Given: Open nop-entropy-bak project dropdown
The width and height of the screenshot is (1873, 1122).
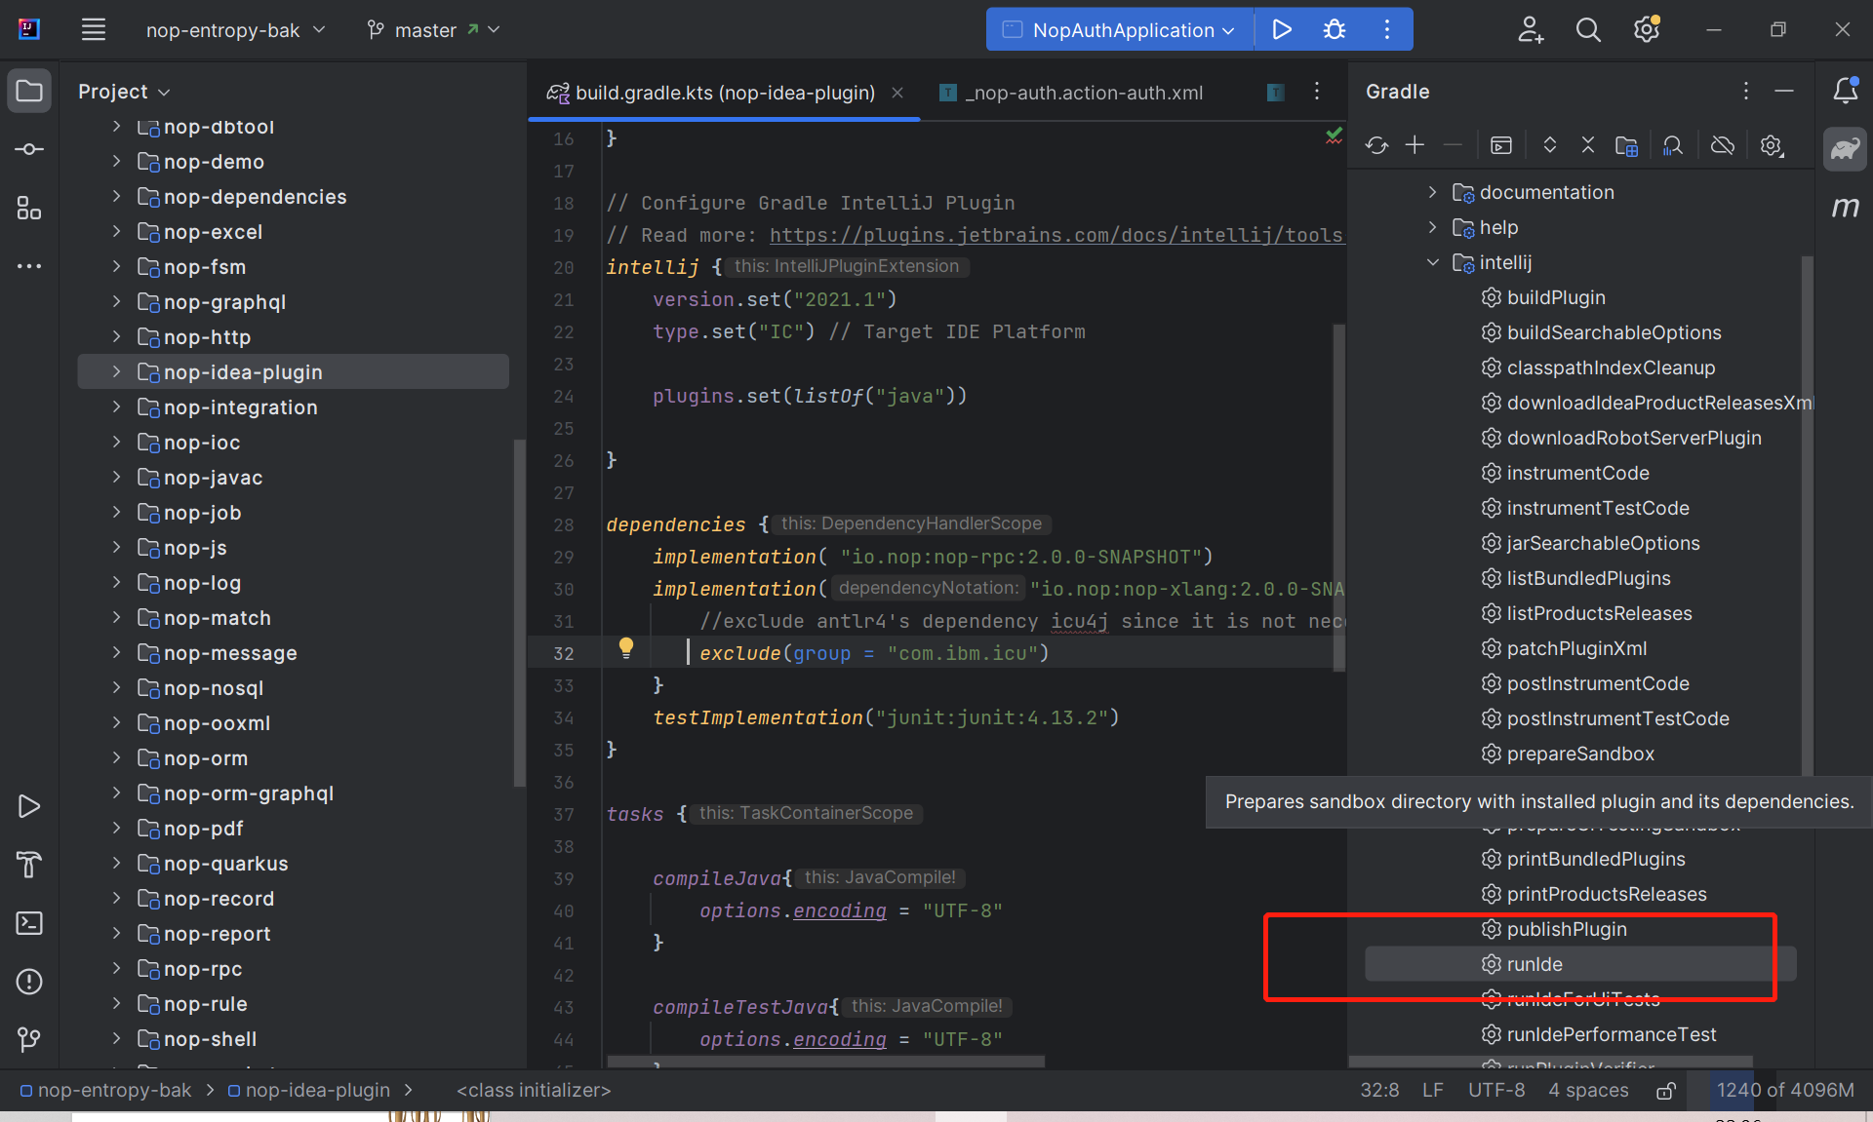Looking at the screenshot, I should pos(235,30).
